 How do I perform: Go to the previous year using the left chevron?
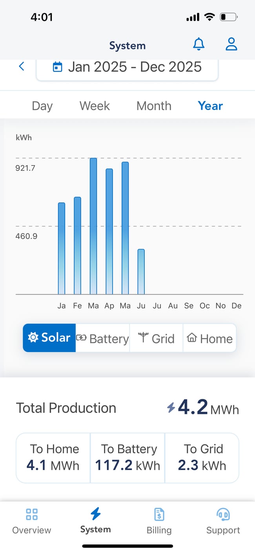click(22, 66)
